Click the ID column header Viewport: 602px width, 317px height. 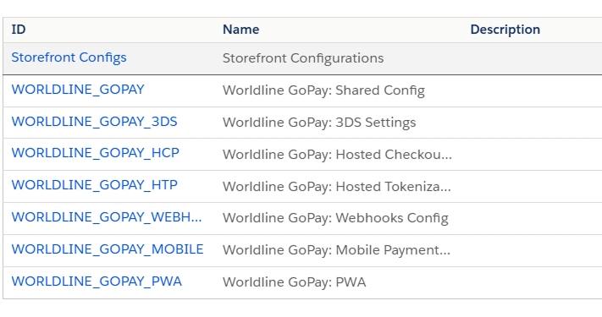point(19,30)
